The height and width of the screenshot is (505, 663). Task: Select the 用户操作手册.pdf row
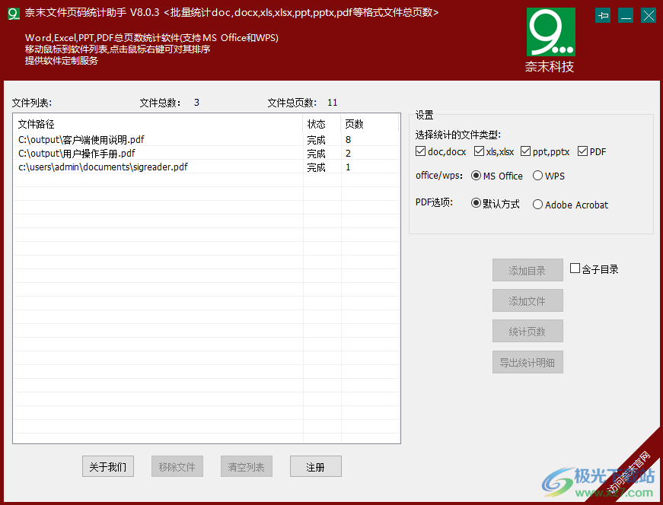point(206,153)
